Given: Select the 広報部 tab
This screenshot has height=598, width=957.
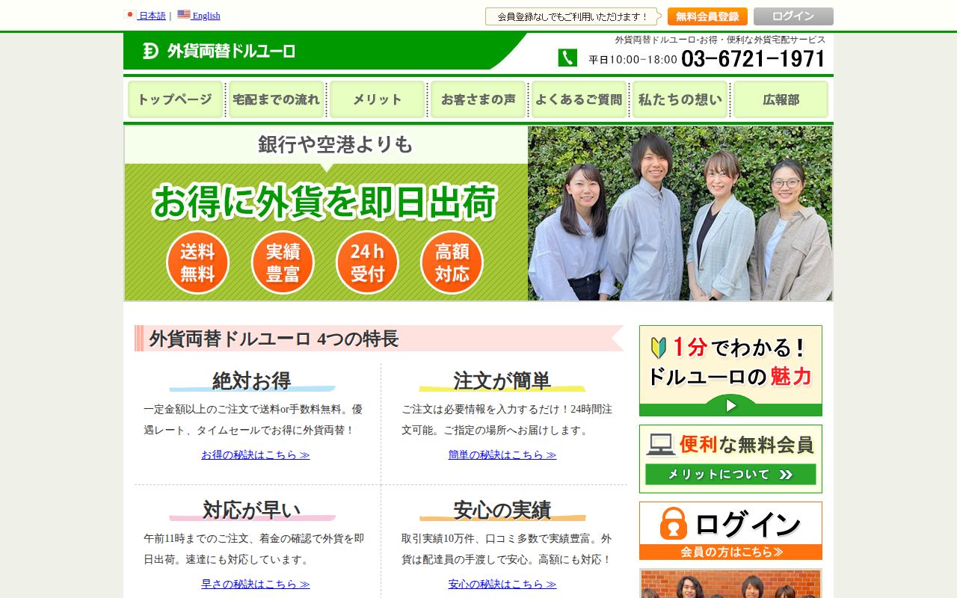Looking at the screenshot, I should (x=781, y=98).
